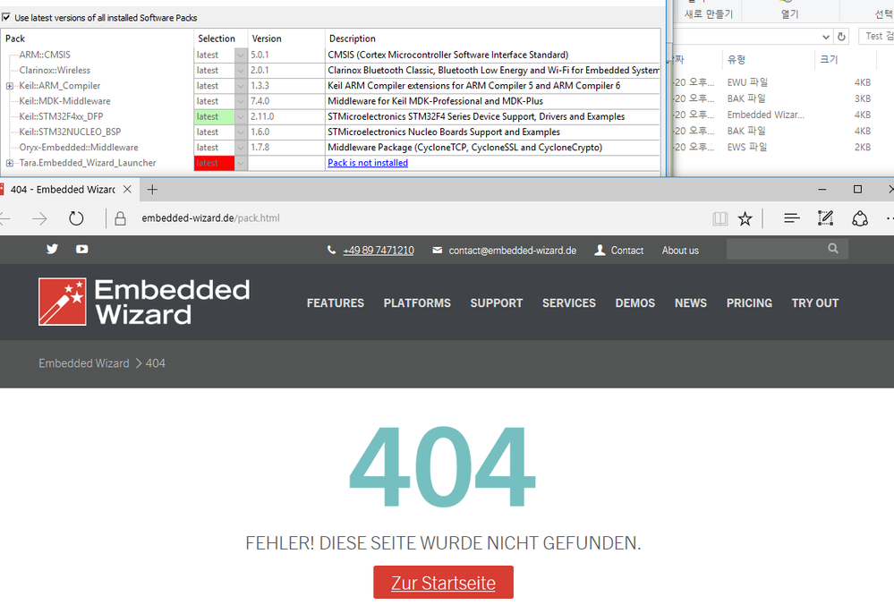
Task: Open the NEWS menu
Action: point(691,302)
